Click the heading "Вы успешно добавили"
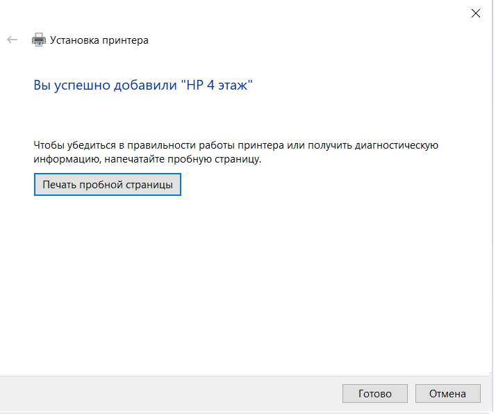This screenshot has width=496, height=414. 105,85
